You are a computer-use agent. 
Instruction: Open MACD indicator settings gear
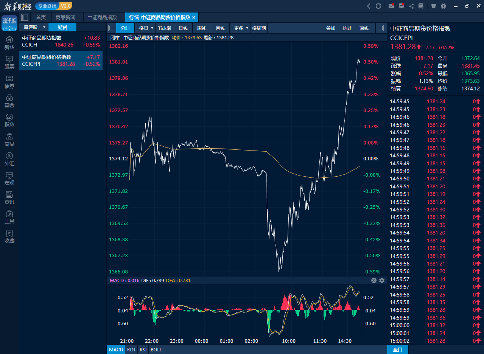point(382,280)
